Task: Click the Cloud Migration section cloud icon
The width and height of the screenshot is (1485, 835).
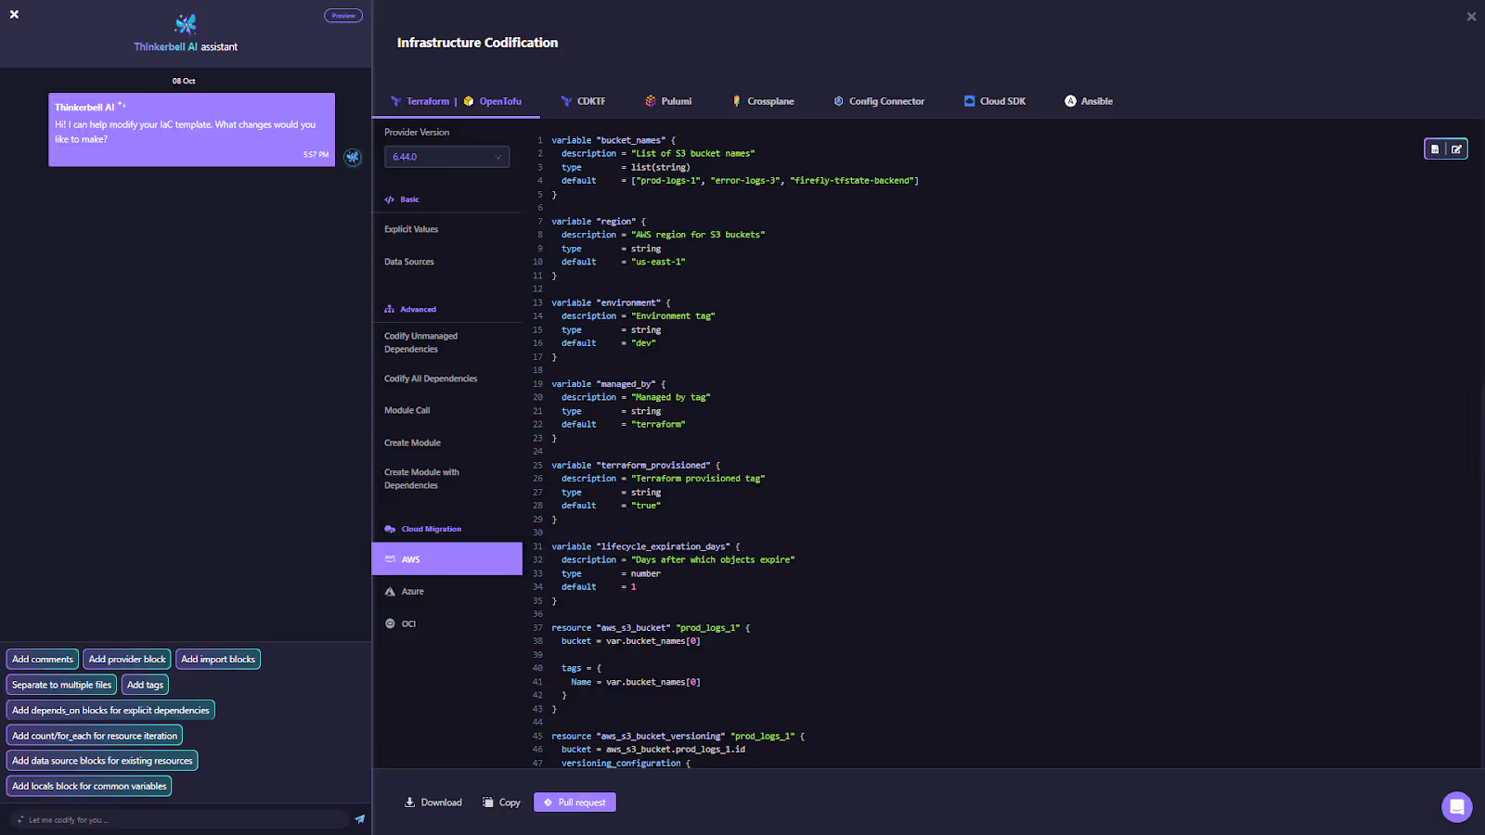Action: tap(390, 529)
